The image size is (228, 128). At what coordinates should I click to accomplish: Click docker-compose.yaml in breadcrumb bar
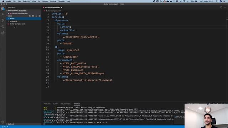click(53, 11)
